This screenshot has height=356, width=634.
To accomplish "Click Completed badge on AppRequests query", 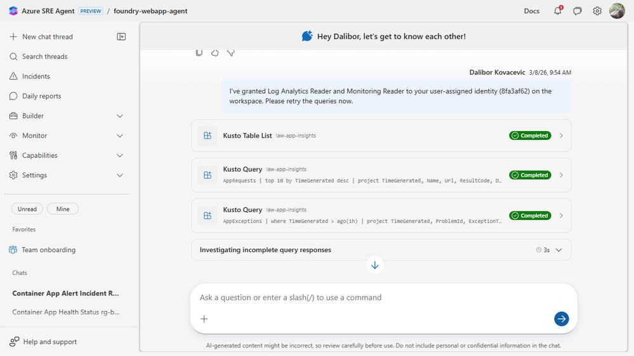I will point(530,175).
